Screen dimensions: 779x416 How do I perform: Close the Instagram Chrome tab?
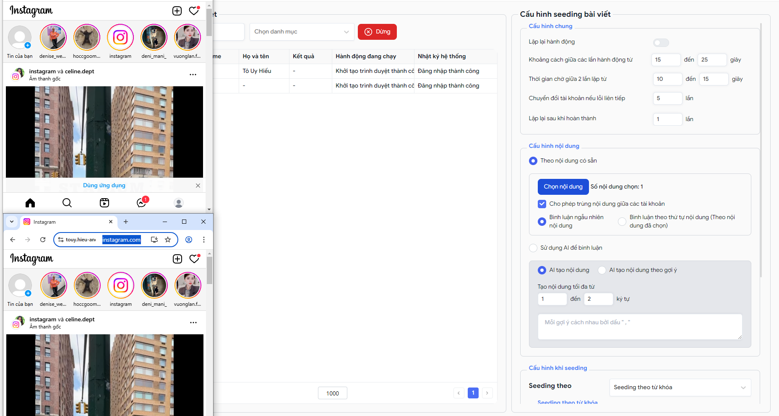111,222
